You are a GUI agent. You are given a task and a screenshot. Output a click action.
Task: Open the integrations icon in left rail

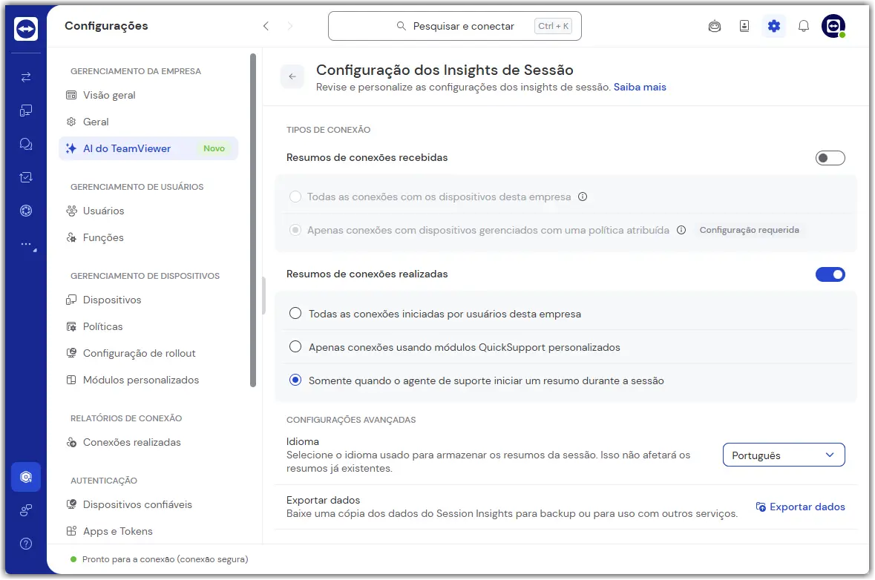26,510
